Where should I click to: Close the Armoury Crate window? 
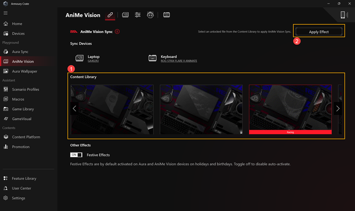pos(349,4)
